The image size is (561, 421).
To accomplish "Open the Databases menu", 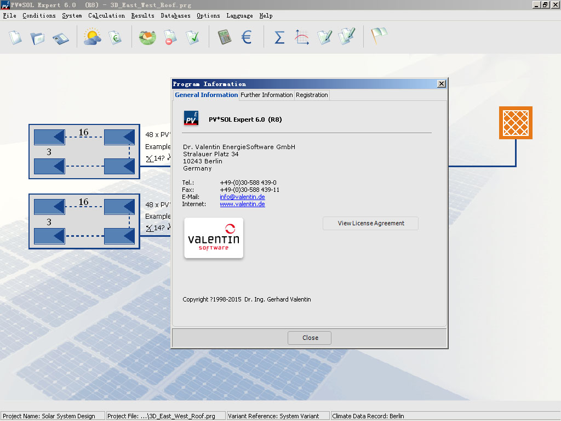I will coord(176,16).
